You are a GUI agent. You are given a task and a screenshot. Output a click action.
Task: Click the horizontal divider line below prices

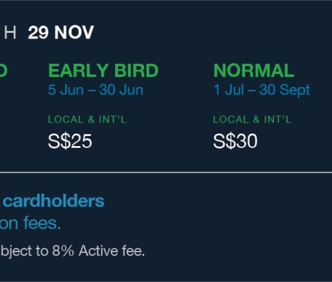tap(166, 173)
